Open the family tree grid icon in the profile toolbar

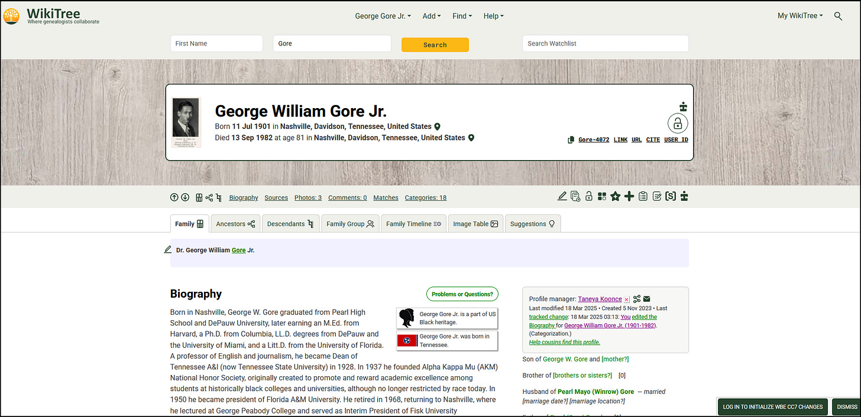(x=199, y=197)
